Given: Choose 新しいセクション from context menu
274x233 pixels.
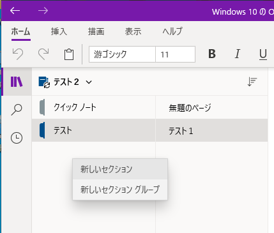Looking at the screenshot, I should pyautogui.click(x=120, y=169).
